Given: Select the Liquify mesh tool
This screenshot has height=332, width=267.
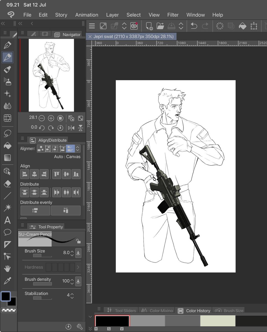Looking at the screenshot, I should point(7,118).
